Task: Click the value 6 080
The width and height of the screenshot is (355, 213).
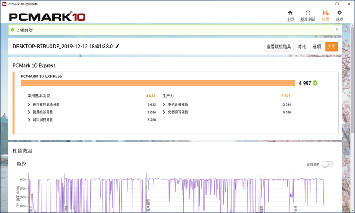Action: [x=287, y=112]
